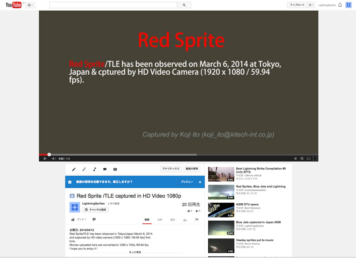The width and height of the screenshot is (356, 258).
Task: Mute the video using the speaker icon
Action: tap(54, 158)
